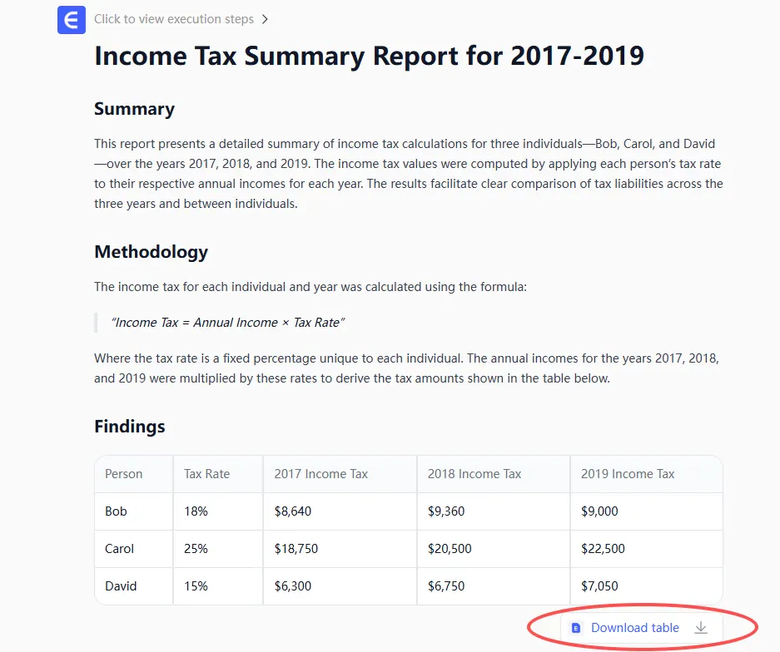Open the 'Click to view execution steps' link
Viewport: 780px width, 652px height.
tap(175, 19)
